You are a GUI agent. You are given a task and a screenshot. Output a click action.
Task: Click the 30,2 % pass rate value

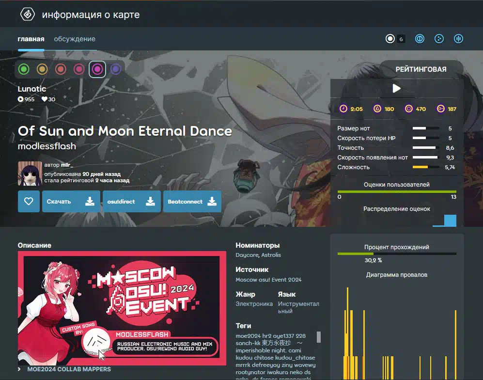[373, 260]
